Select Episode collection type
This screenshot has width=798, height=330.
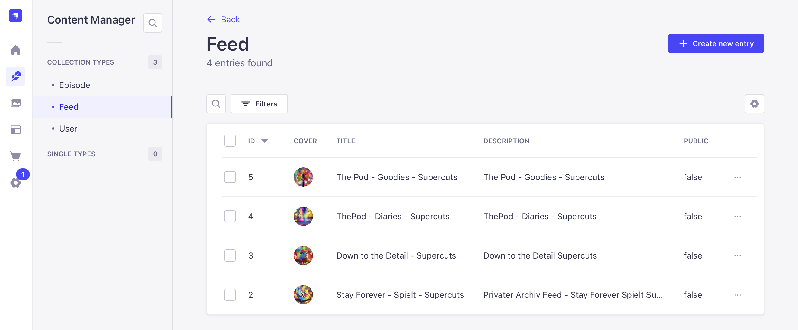coord(74,85)
